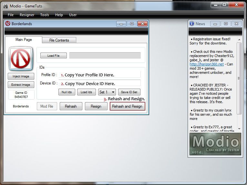Click the Borderlands label beside Mod File

tap(21, 106)
